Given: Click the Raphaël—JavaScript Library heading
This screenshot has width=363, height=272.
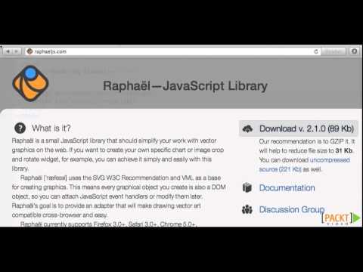Looking at the screenshot, I should coord(185,86).
